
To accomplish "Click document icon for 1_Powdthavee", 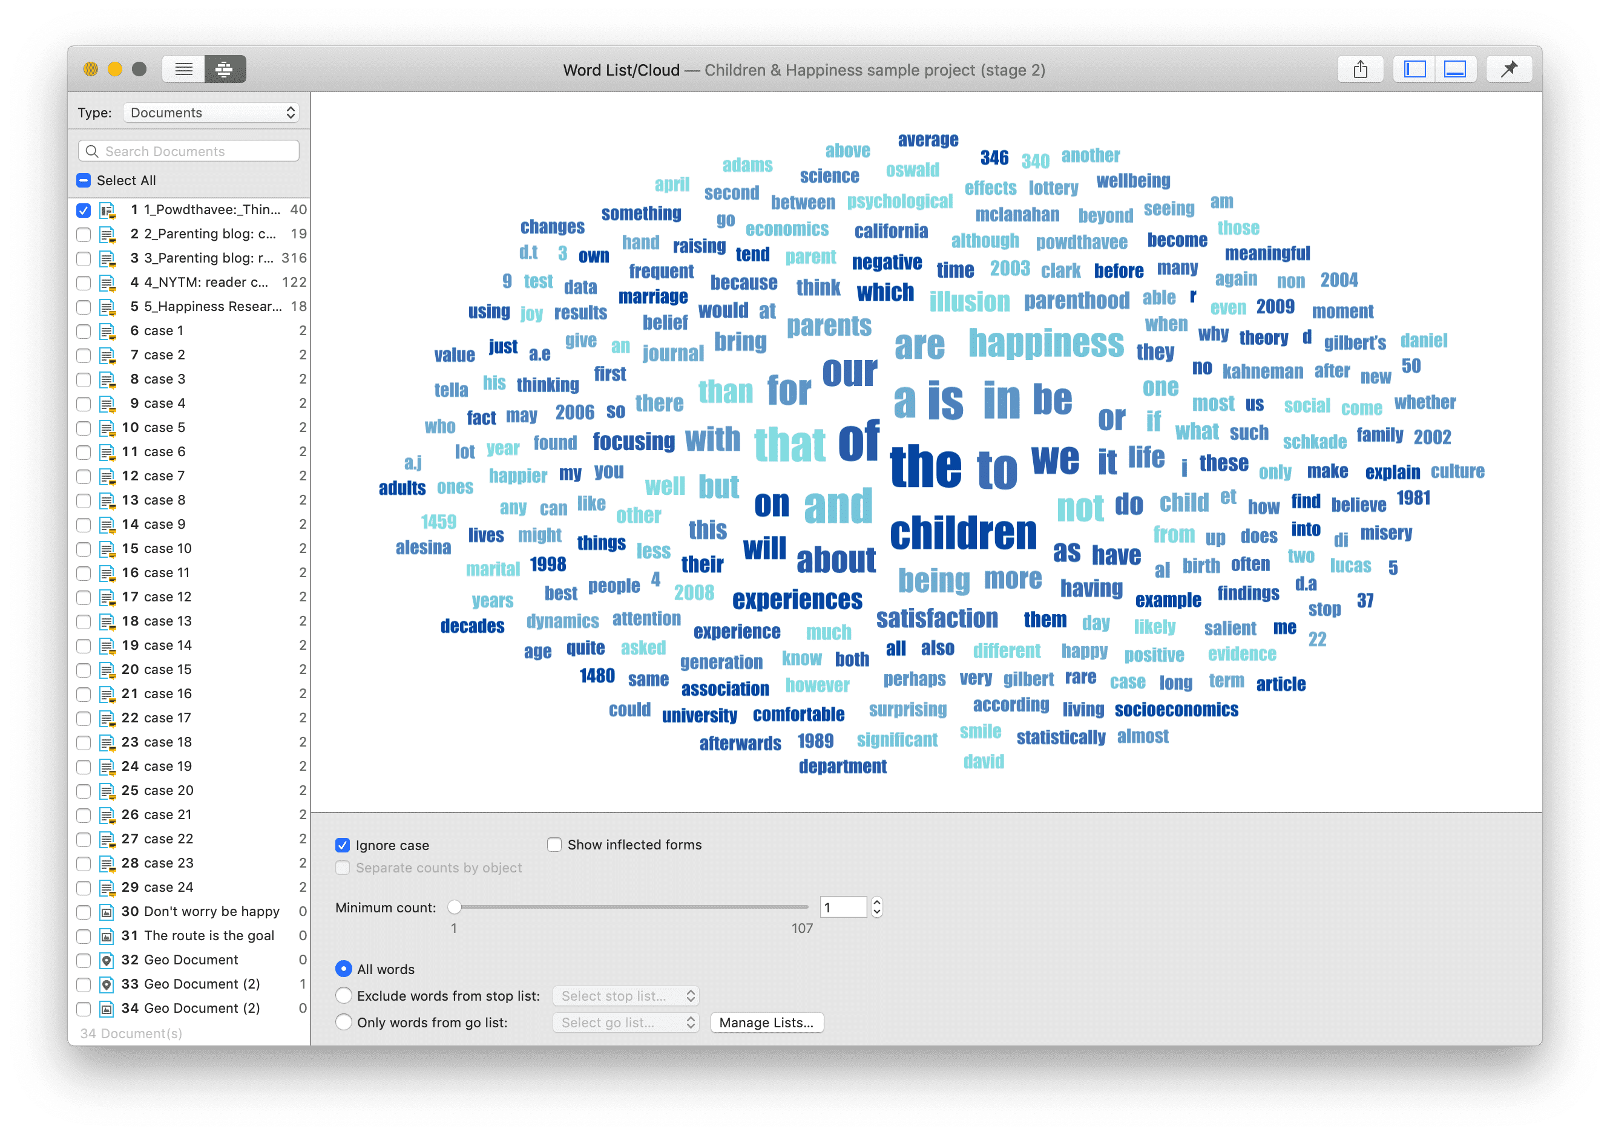I will point(107,211).
